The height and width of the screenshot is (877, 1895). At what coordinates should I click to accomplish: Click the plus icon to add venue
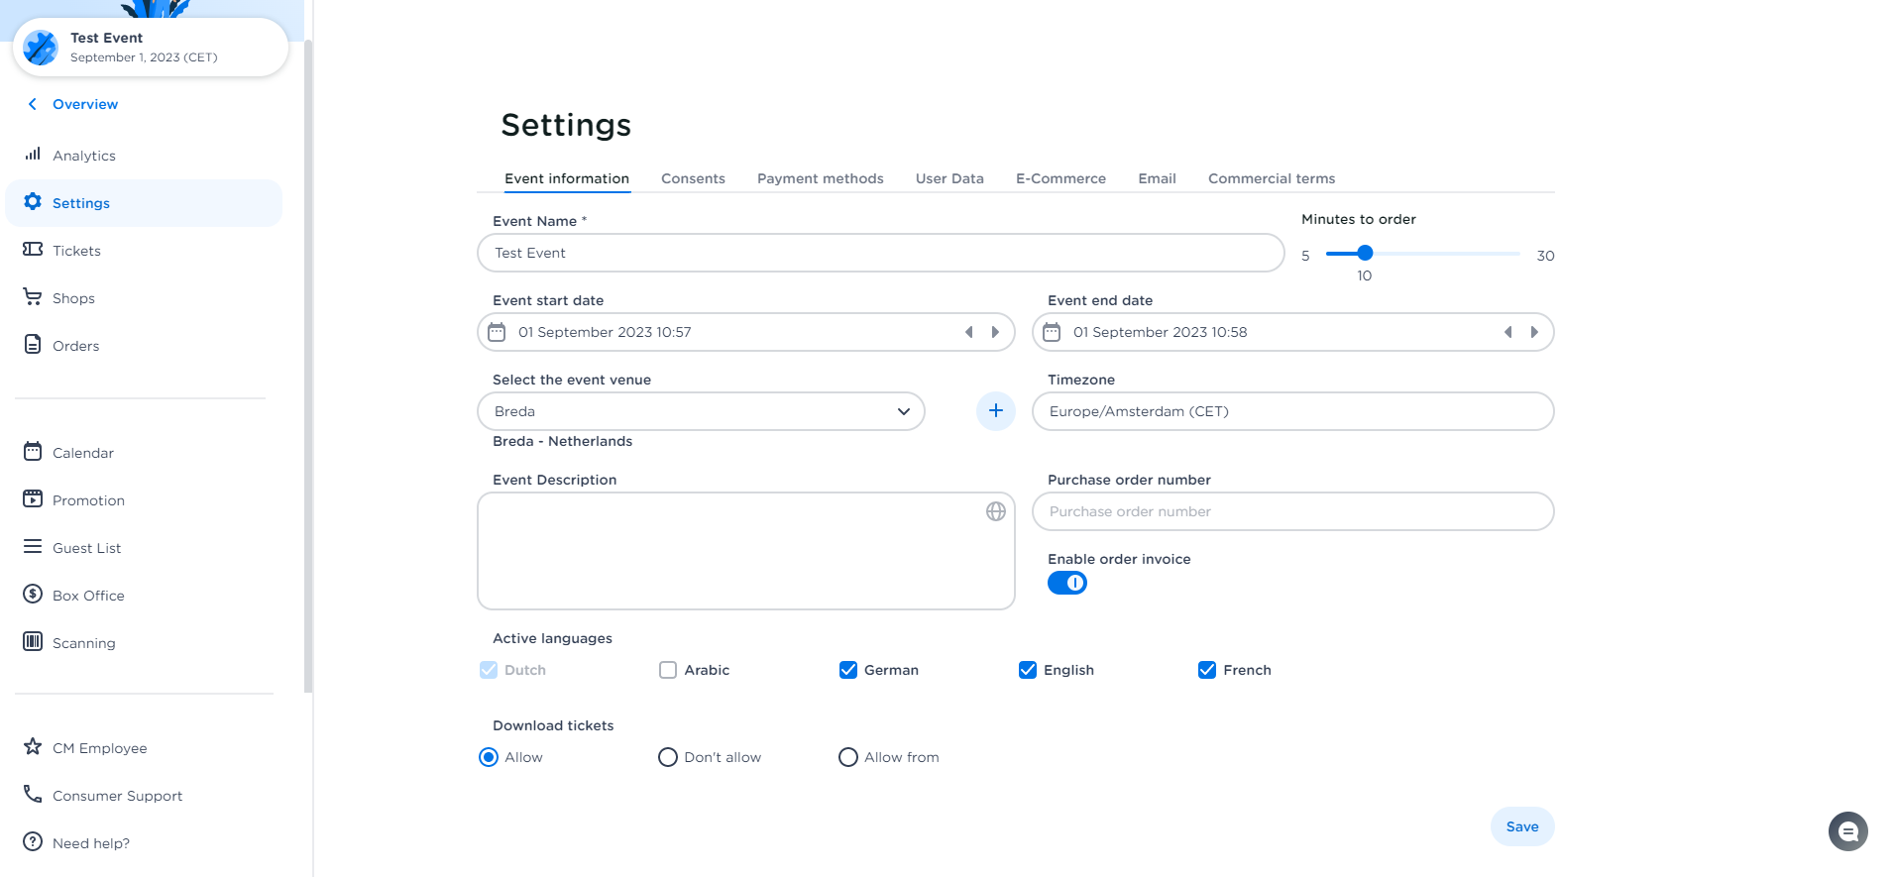click(995, 411)
